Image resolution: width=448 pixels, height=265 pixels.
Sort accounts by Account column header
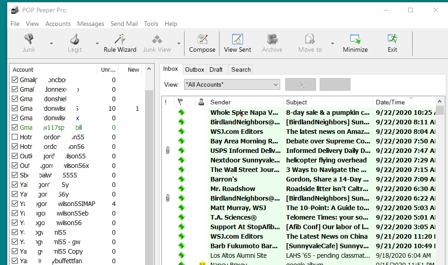(x=54, y=70)
